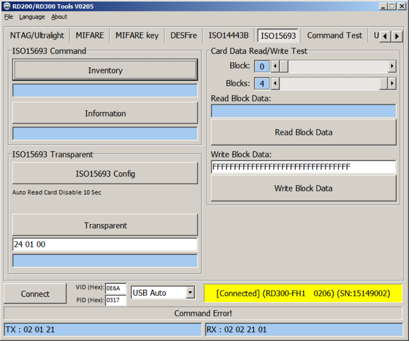Click the yellow Connected RD300-FH1 status label
This screenshot has width=409, height=341.
pyautogui.click(x=303, y=293)
